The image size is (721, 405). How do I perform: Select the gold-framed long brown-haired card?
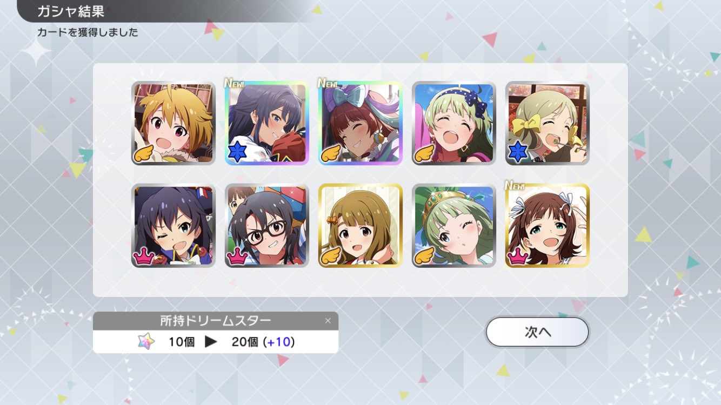tap(360, 225)
